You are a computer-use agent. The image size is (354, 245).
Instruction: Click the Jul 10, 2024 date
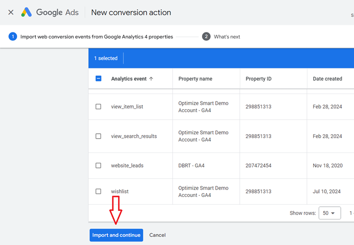pos(327,192)
